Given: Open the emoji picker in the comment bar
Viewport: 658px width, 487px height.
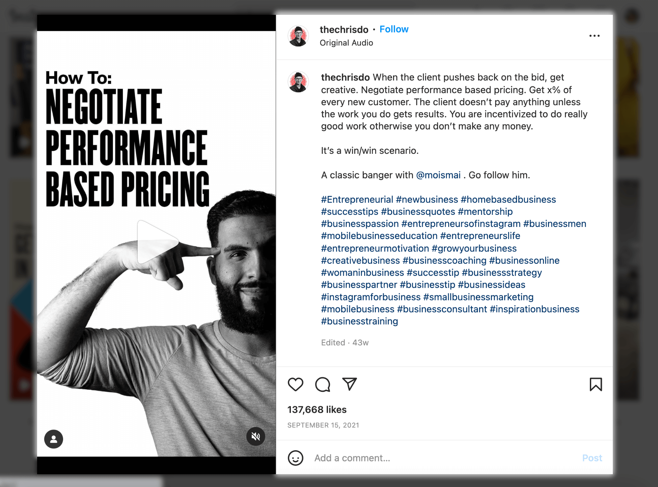Looking at the screenshot, I should point(296,458).
